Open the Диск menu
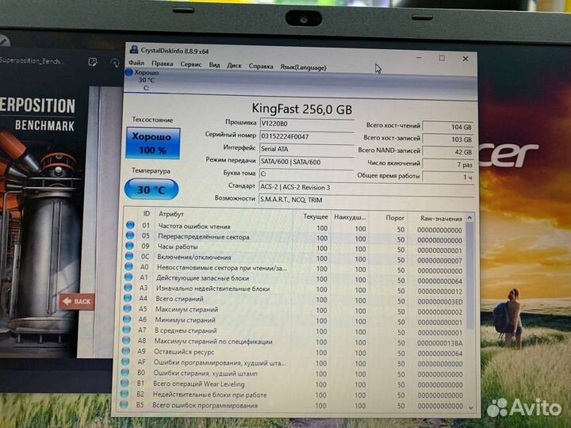Image resolution: width=571 pixels, height=428 pixels. (x=234, y=66)
